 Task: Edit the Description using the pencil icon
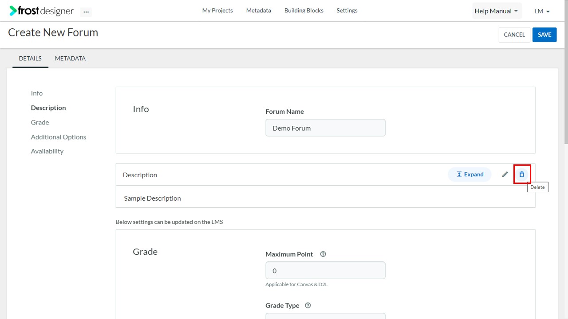click(x=505, y=174)
